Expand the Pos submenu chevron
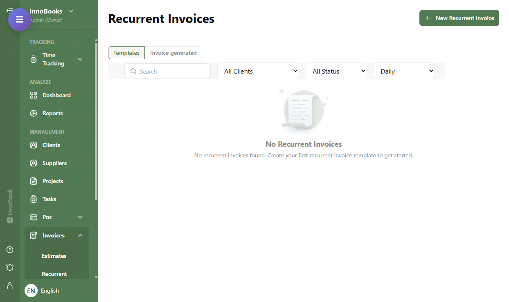This screenshot has height=302, width=509. tap(80, 217)
